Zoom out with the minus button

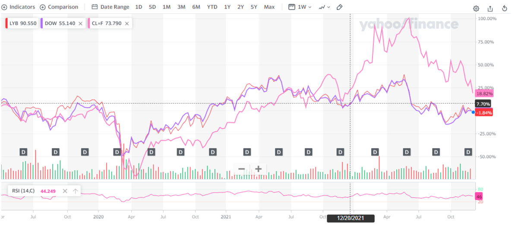pyautogui.click(x=242, y=169)
